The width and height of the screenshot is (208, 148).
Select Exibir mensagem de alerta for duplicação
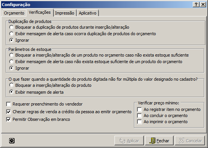tap(11, 34)
